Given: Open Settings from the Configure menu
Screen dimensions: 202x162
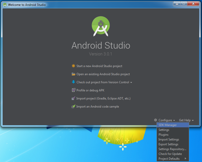Looking at the screenshot, I should (x=164, y=130).
